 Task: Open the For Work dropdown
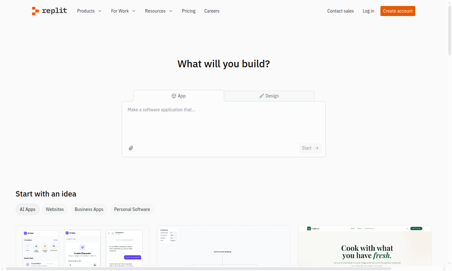pos(123,11)
